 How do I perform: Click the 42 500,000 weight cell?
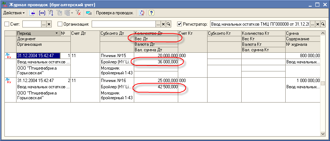click(156, 87)
